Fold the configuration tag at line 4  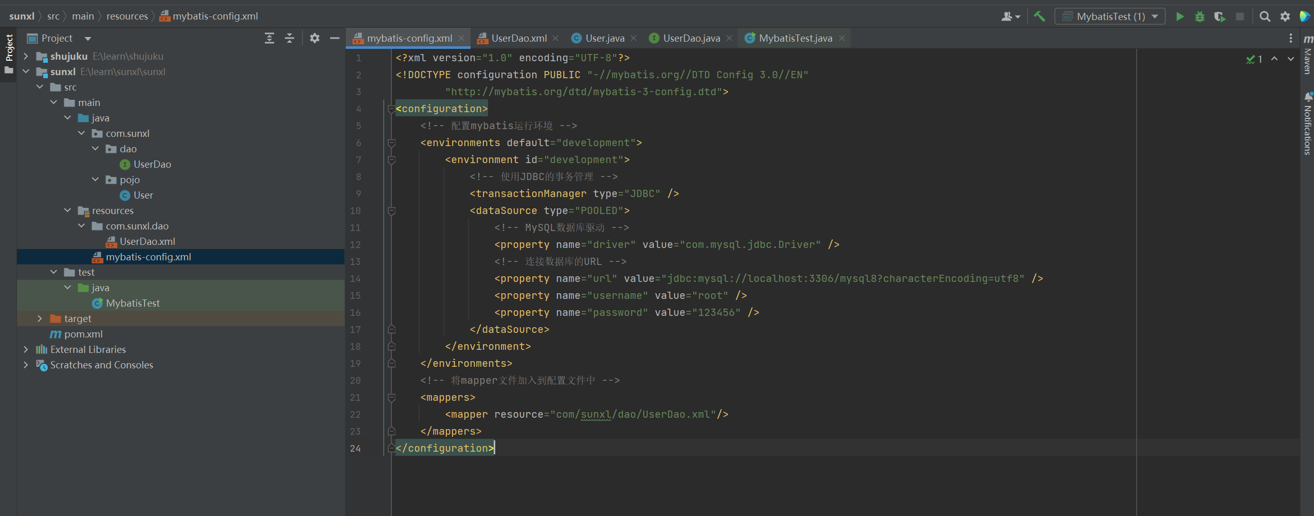click(391, 109)
